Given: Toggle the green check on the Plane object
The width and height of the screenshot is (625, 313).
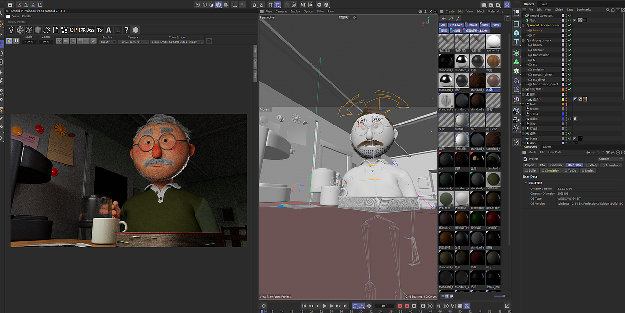Looking at the screenshot, I should (x=570, y=139).
